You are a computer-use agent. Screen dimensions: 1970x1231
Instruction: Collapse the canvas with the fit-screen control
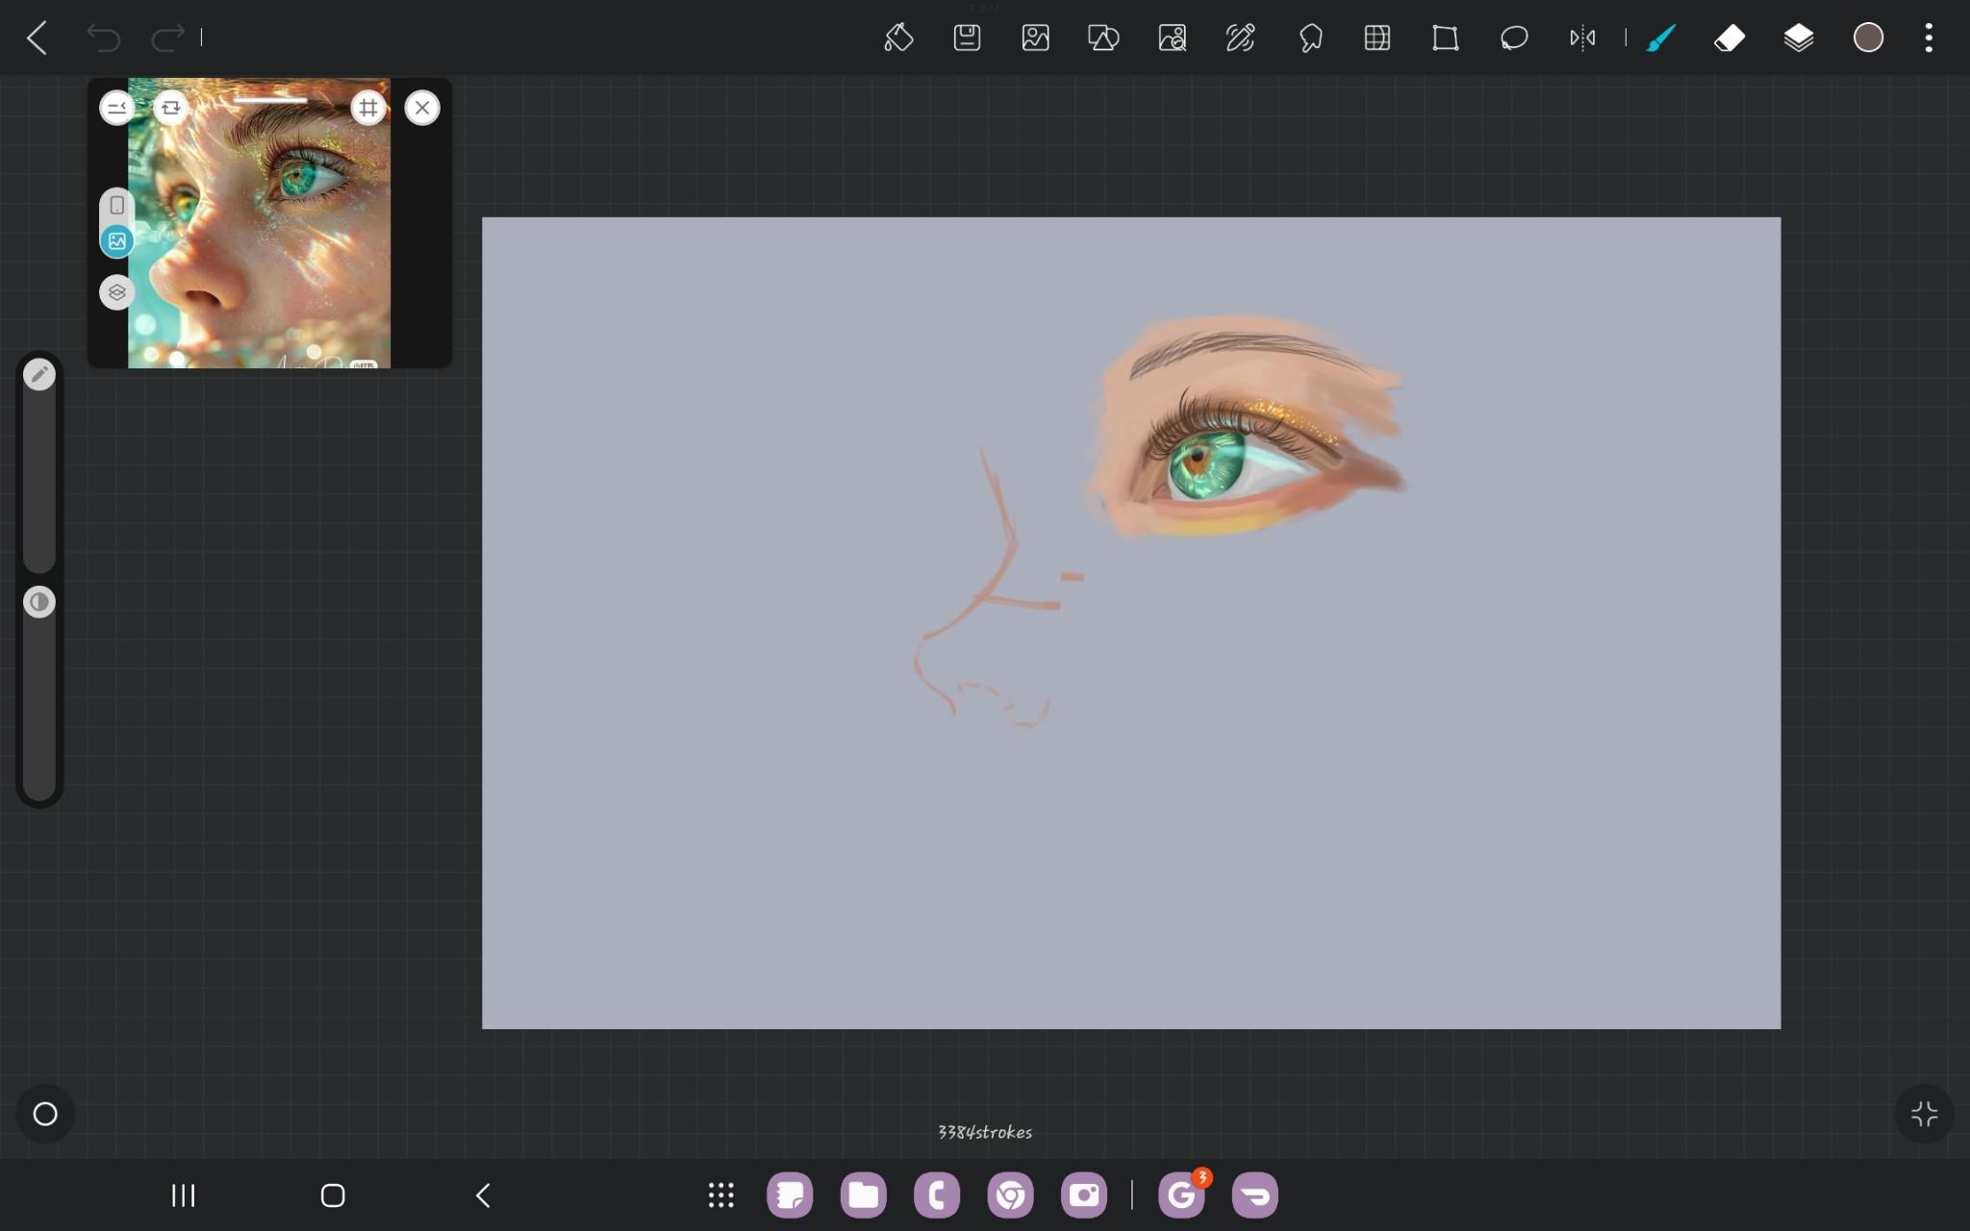[1924, 1114]
